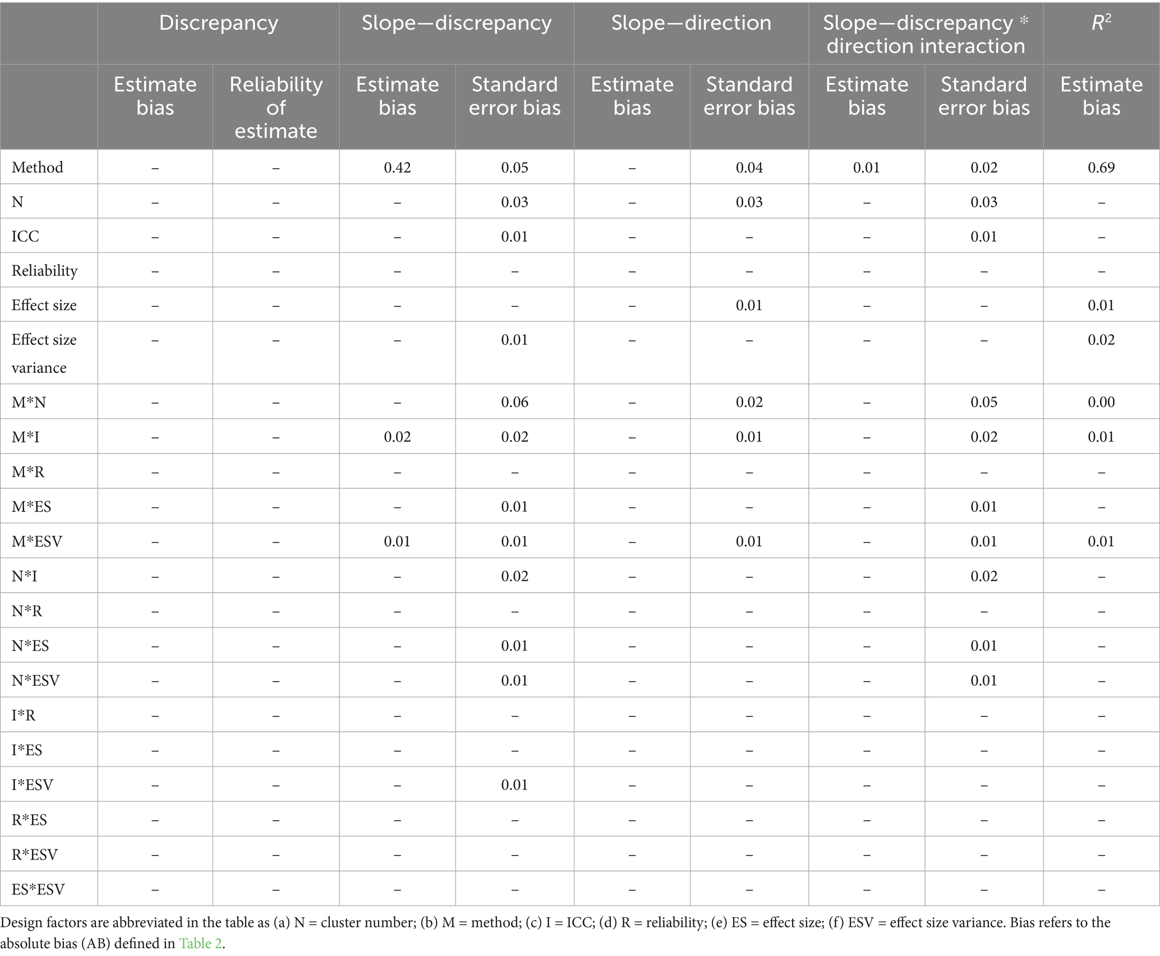Viewport: 1160px width, 956px height.
Task: Click 0.02 in Effect size variance row
Action: (x=1101, y=340)
